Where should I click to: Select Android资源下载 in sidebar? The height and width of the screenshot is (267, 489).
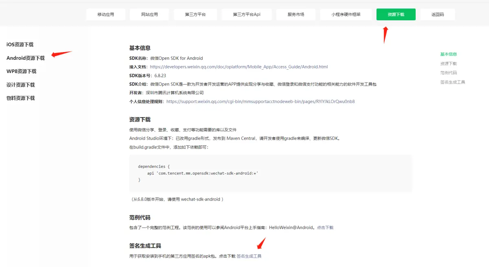[x=26, y=58]
